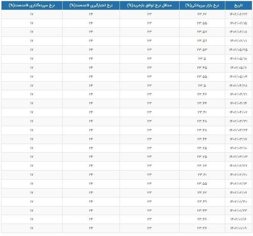253x236 pixels.
Task: Select the حداقل نرخ توافق بازخرید(%) header
Action: coord(149,5)
